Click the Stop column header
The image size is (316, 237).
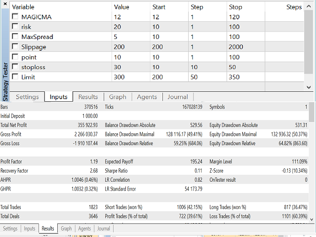[246, 7]
